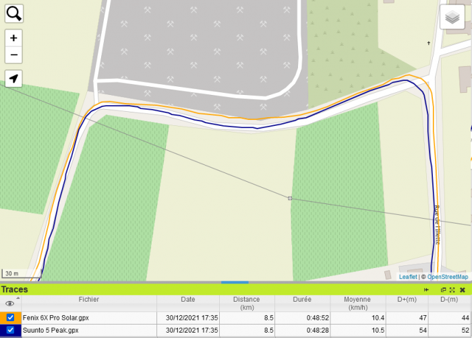Sort by Moyenne speed column header
Image resolution: width=472 pixels, height=338 pixels.
(x=357, y=303)
